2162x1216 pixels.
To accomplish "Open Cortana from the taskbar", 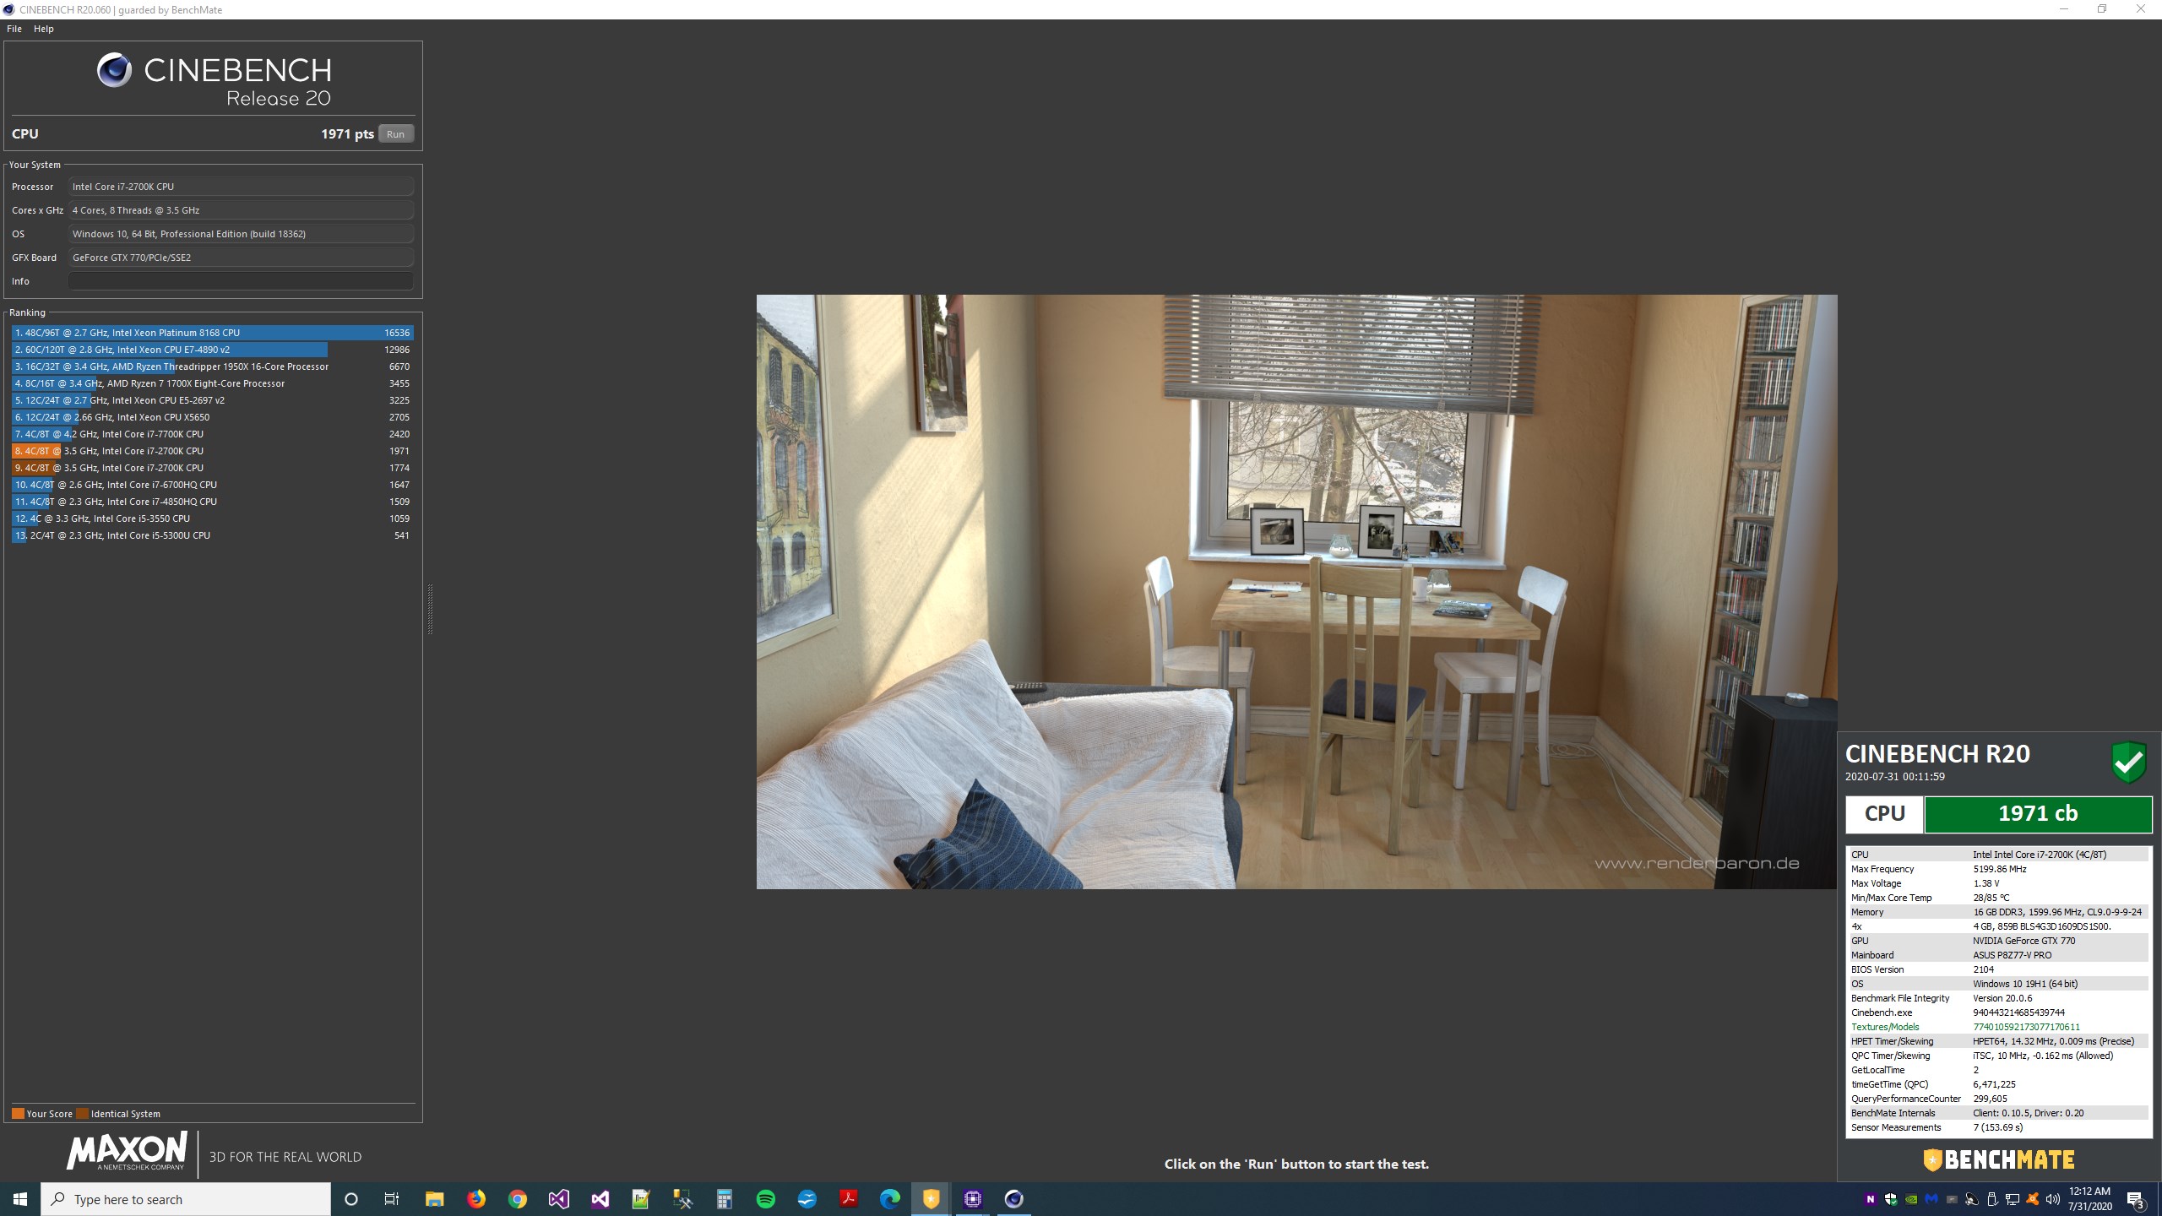I will [351, 1199].
